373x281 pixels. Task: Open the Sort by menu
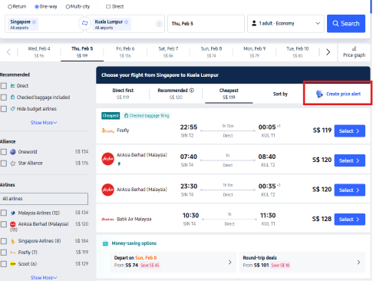280,94
